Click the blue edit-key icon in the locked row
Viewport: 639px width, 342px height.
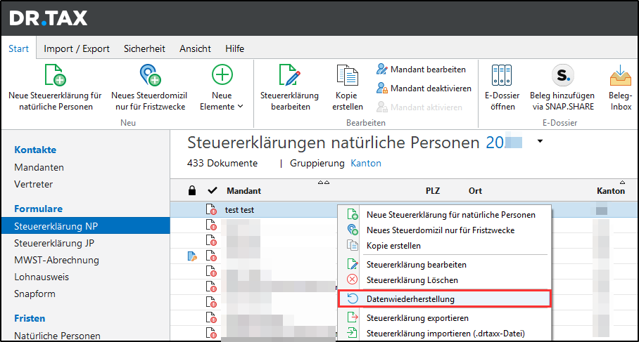point(192,256)
